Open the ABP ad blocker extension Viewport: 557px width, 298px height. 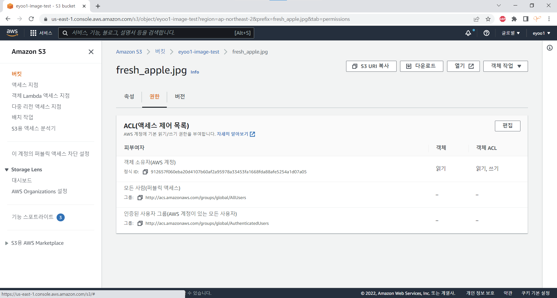[x=503, y=19]
